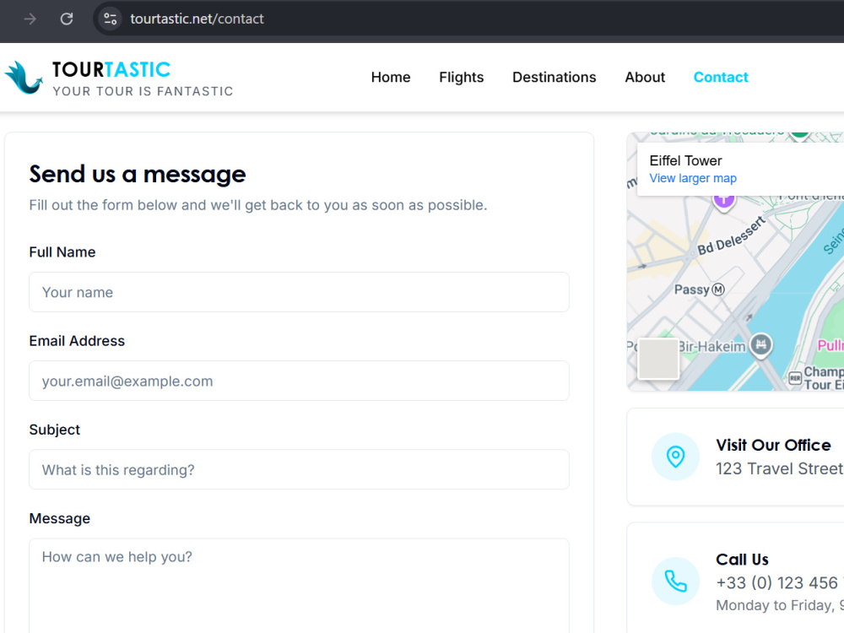Image resolution: width=844 pixels, height=633 pixels.
Task: Click the Call Us heading
Action: (x=742, y=560)
